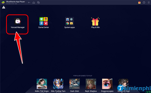The width and height of the screenshot is (151, 93).
Task: Open the Vanced Manager app
Action: click(x=18, y=21)
